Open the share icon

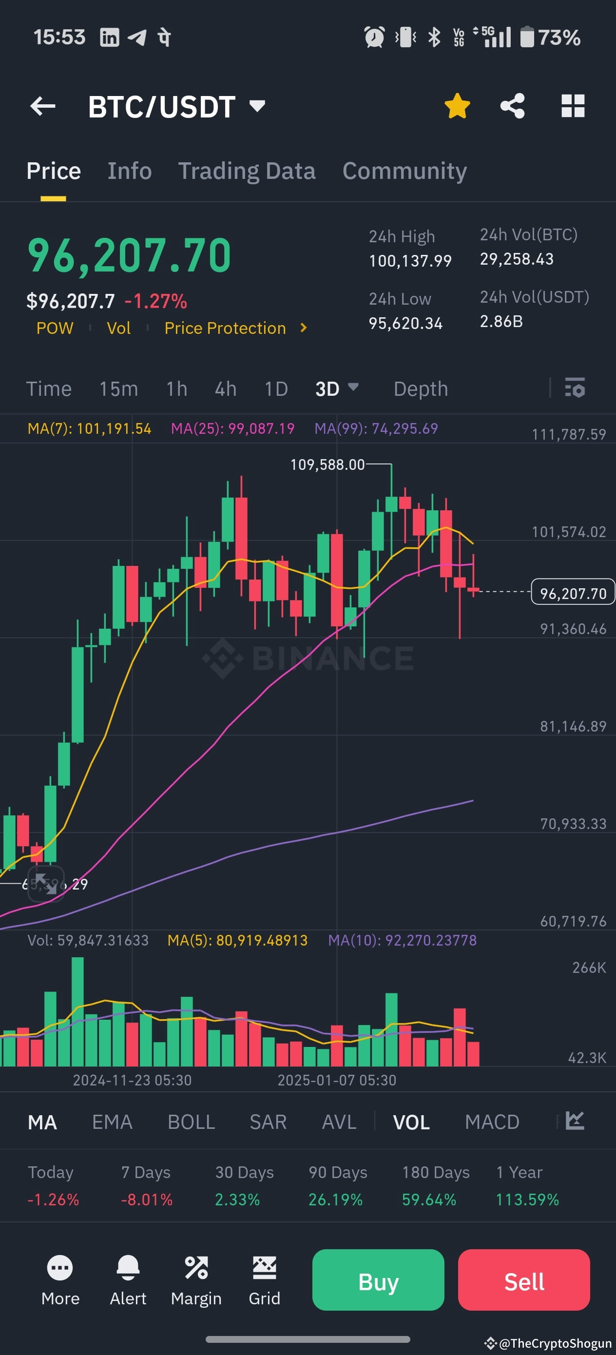pos(512,106)
